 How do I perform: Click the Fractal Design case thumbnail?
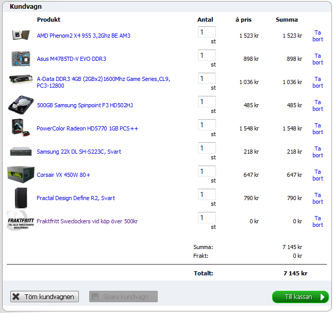tap(21, 198)
